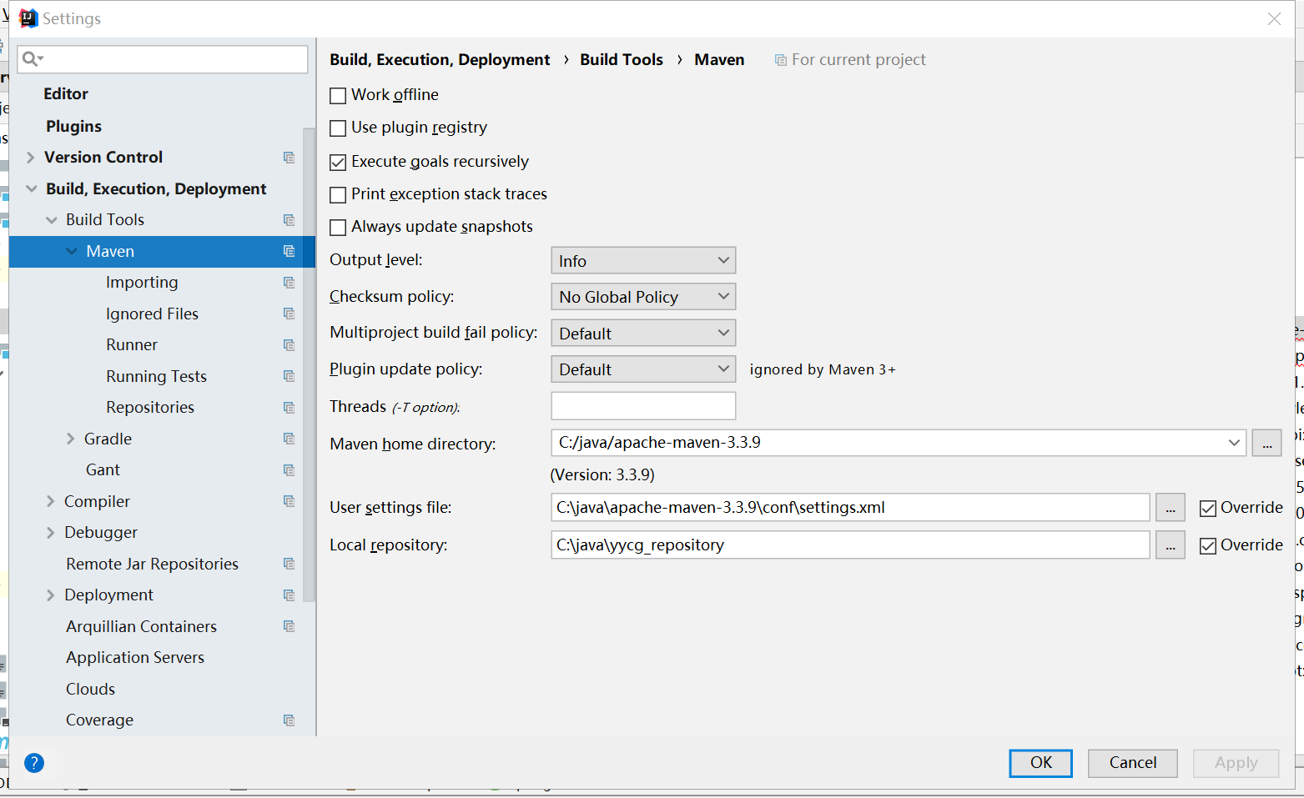Collapse the Maven tree node

pos(72,251)
